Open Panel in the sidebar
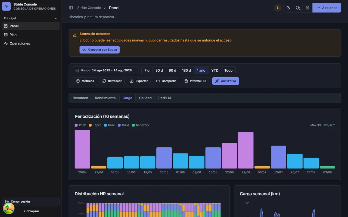 click(31, 26)
